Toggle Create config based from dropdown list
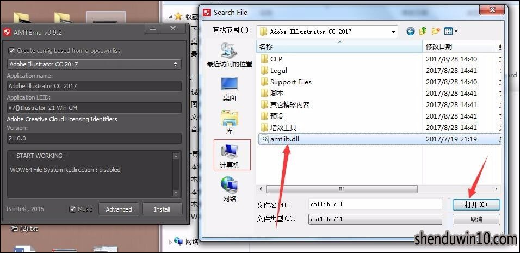 pyautogui.click(x=12, y=51)
